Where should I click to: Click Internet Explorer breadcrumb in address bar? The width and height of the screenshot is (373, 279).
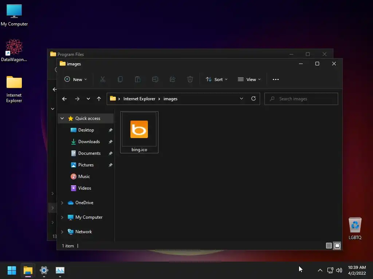click(139, 99)
